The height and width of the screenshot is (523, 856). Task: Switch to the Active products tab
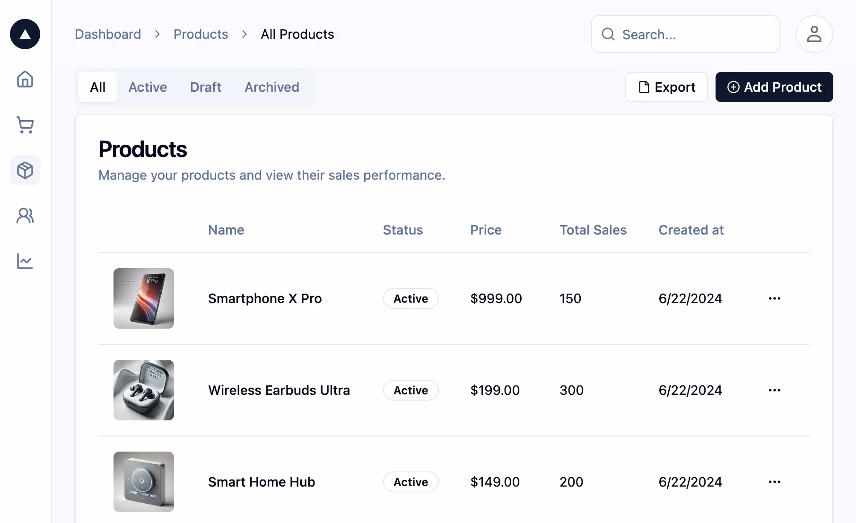(148, 87)
